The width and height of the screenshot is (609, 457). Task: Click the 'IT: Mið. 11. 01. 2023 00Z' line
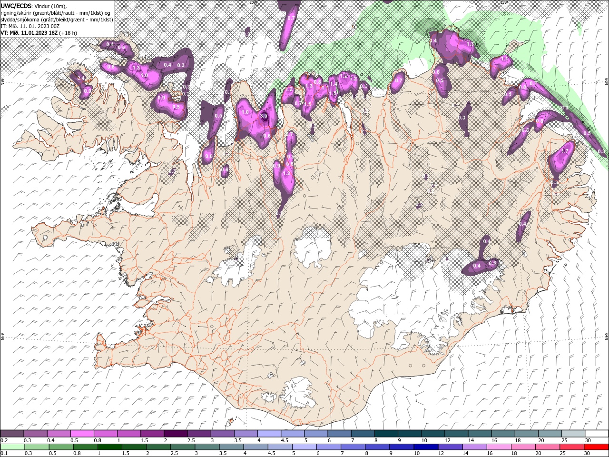[30, 26]
